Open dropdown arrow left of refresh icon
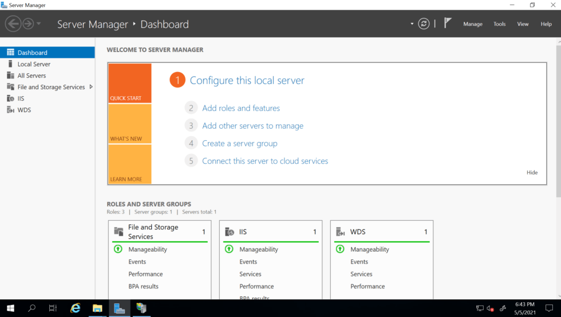Viewport: 561px width, 317px height. pos(412,24)
